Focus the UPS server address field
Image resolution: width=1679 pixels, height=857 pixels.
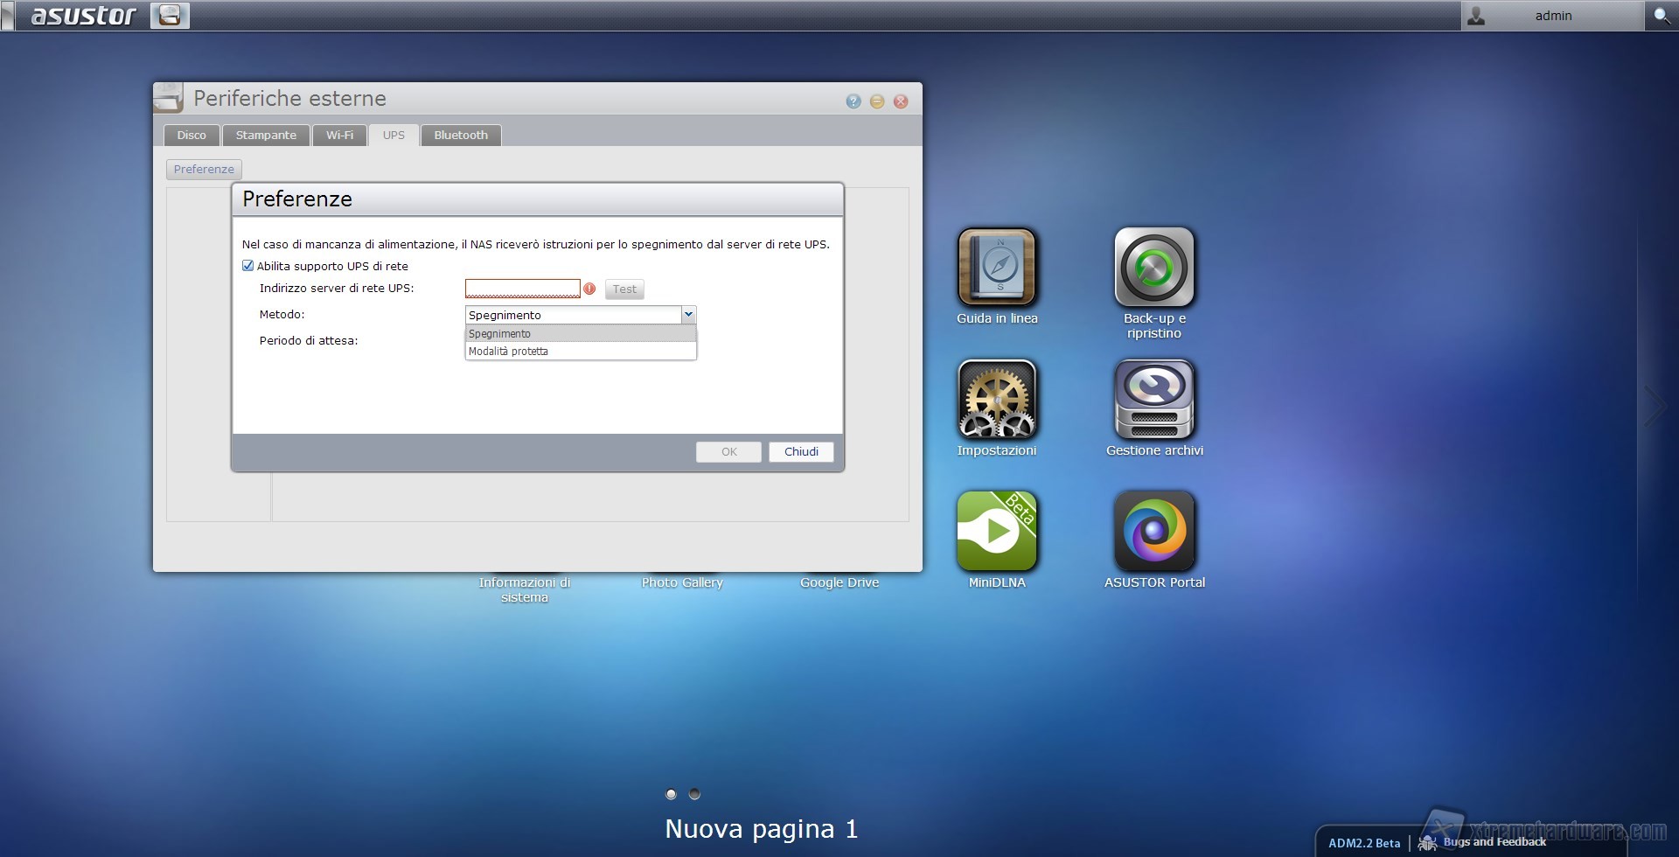coord(522,289)
